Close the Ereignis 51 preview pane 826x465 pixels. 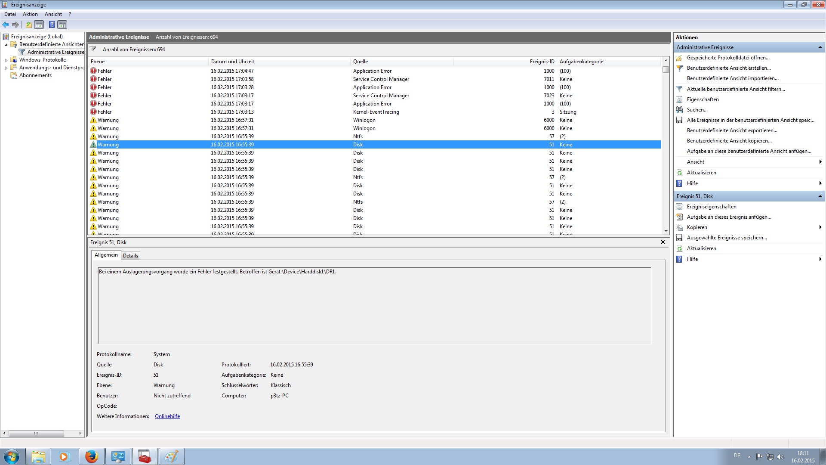663,242
